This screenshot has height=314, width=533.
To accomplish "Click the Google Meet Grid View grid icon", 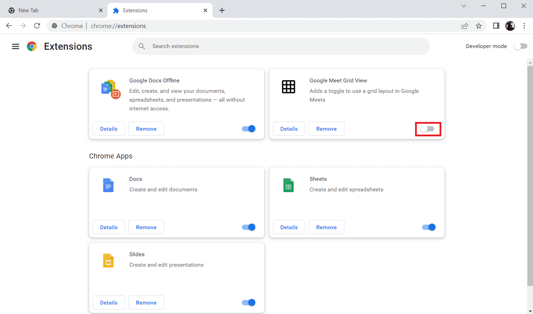I will point(288,87).
